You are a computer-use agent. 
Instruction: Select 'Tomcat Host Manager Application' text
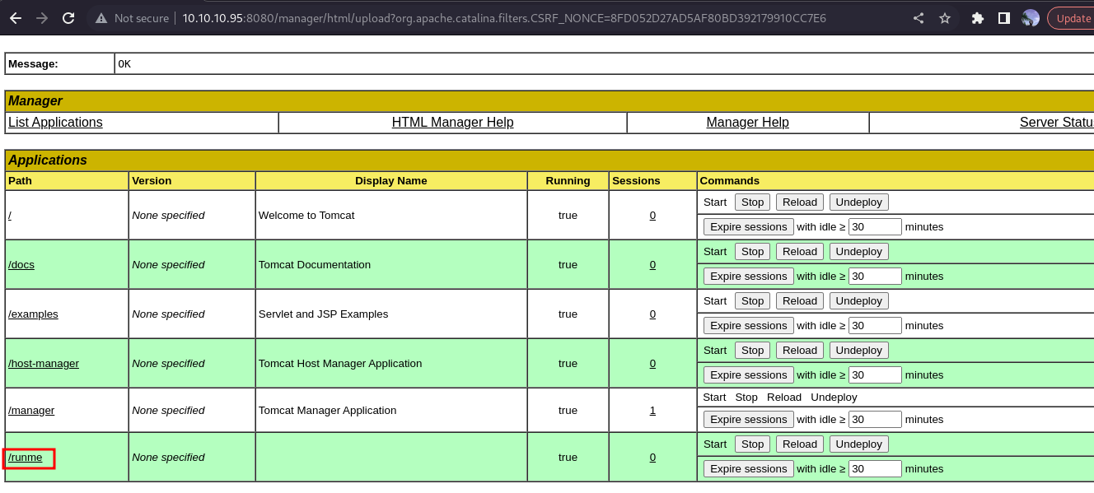(x=340, y=364)
